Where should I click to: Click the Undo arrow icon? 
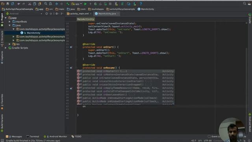pos(19,4)
